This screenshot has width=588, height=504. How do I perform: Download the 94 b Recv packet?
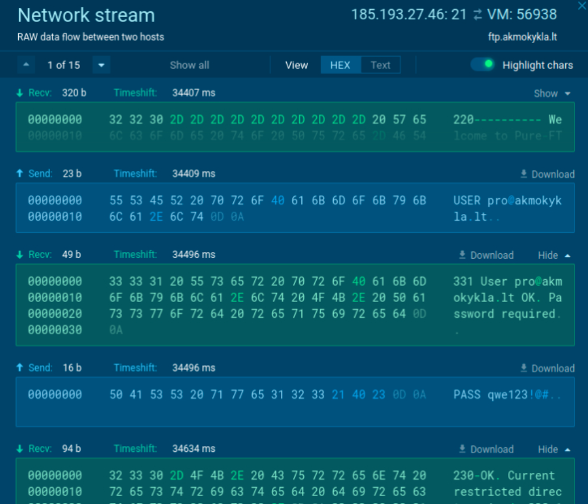coord(486,450)
